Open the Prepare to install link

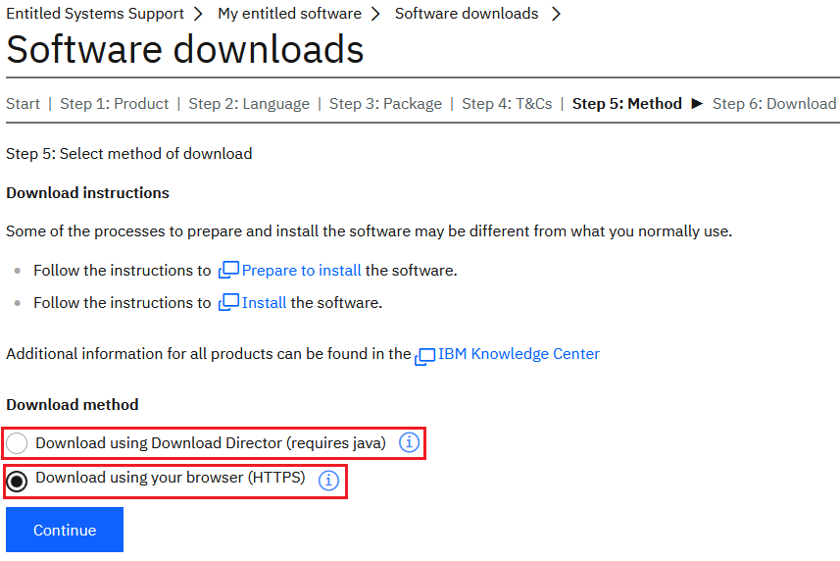click(x=301, y=270)
